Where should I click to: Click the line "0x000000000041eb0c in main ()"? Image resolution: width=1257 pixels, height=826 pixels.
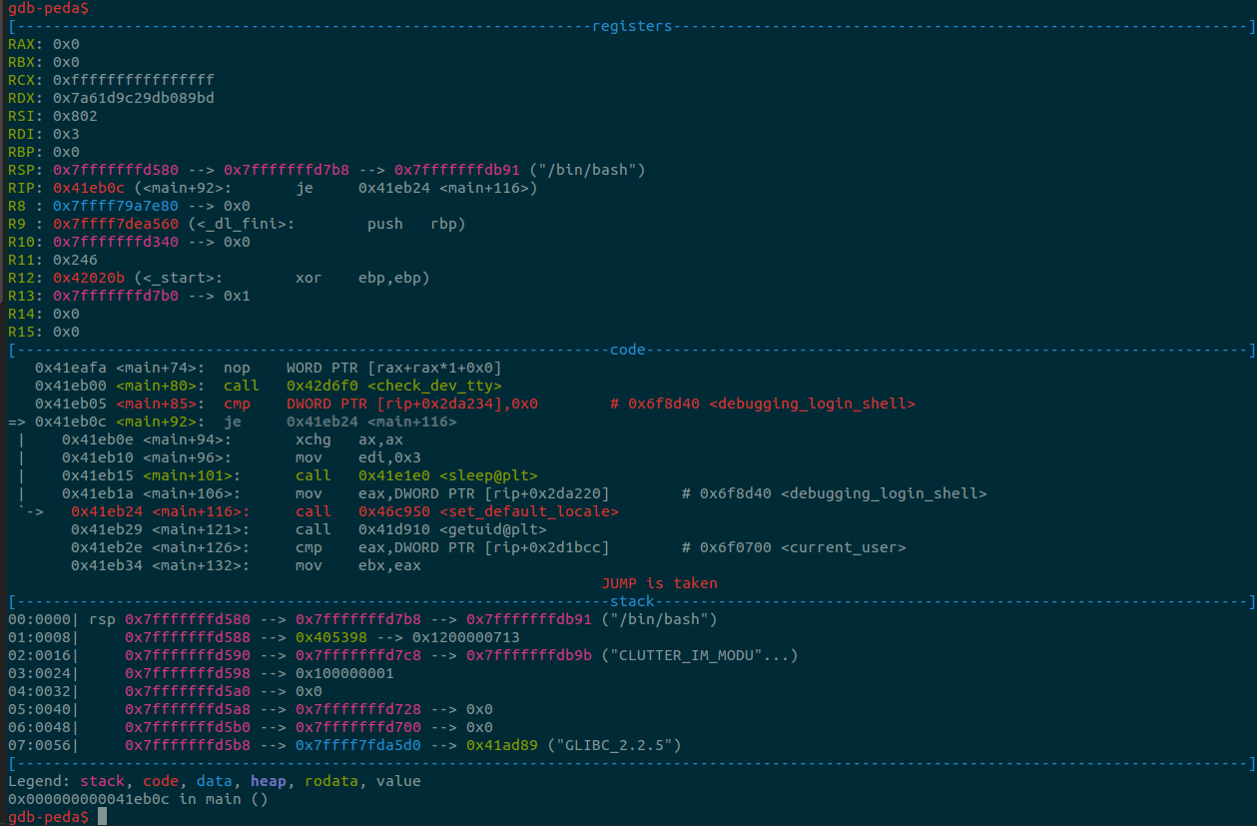pyautogui.click(x=138, y=799)
